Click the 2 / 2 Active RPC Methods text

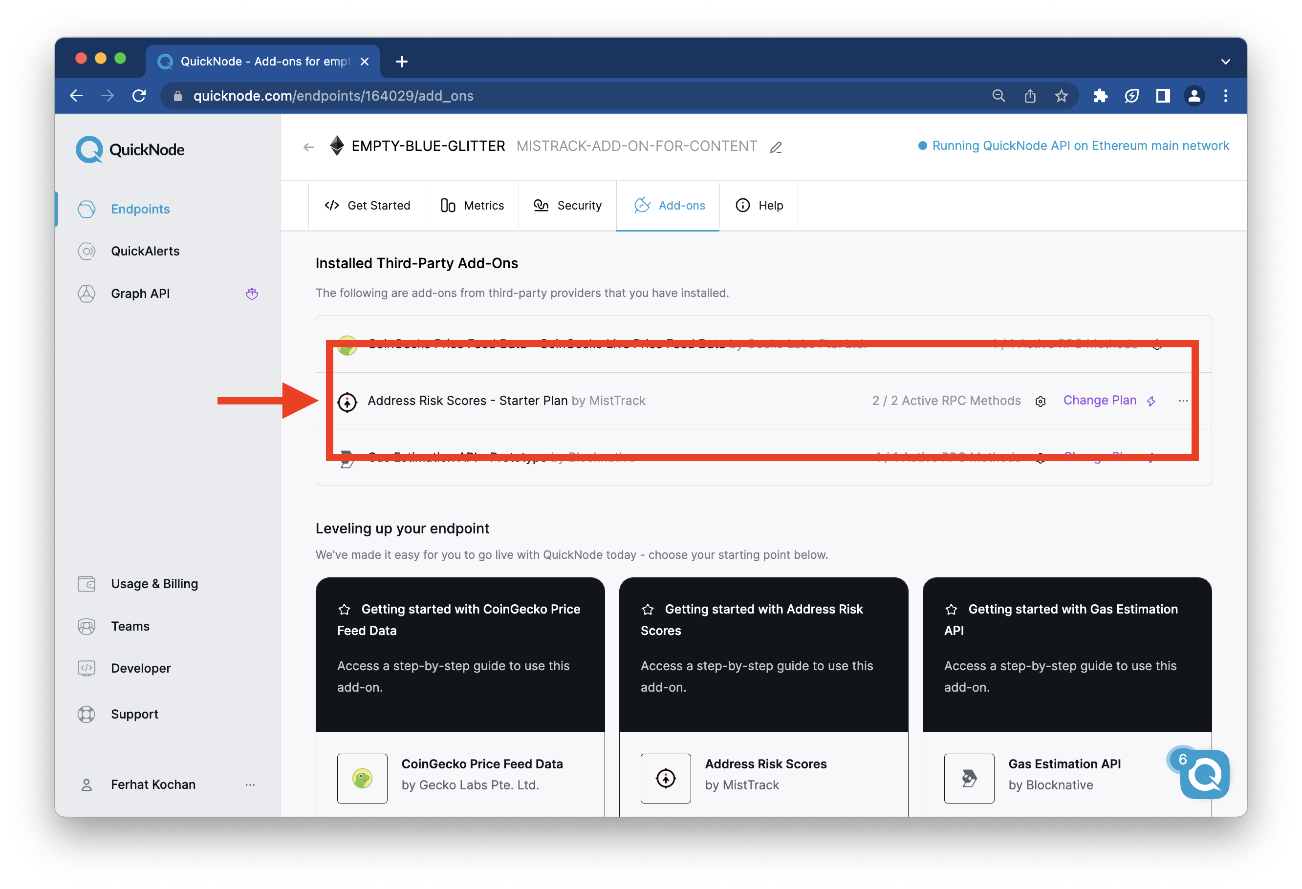tap(946, 400)
